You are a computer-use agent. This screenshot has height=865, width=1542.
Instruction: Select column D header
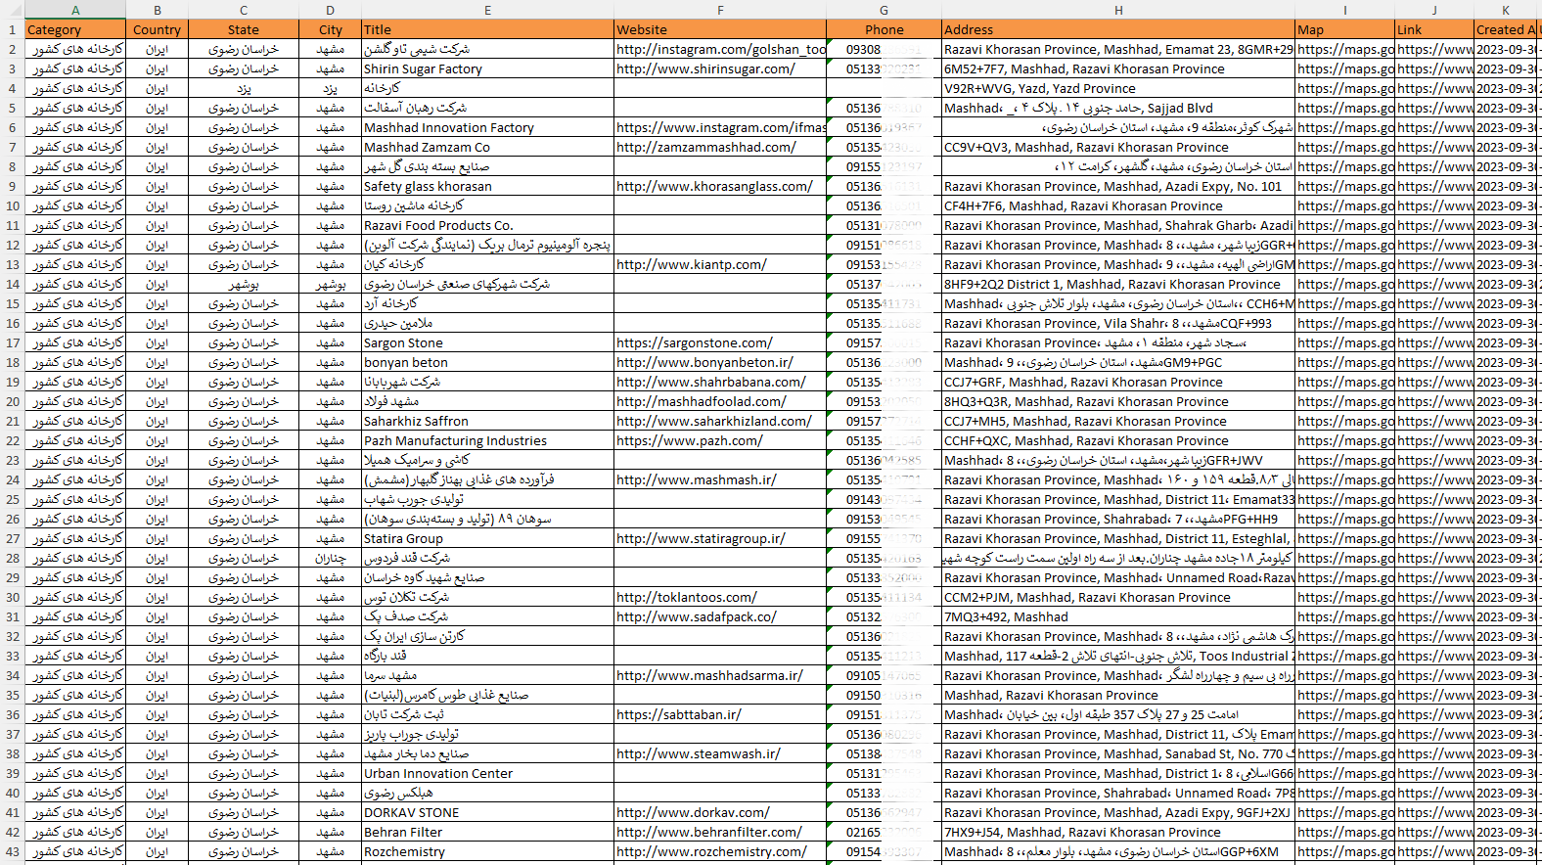click(x=330, y=10)
